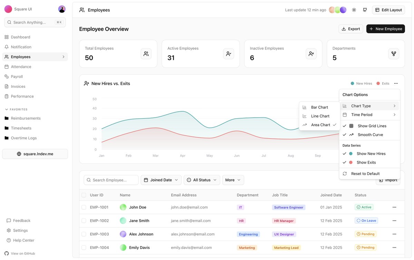Open row actions for Emily Davis
Screen dimensions: 414x260
(x=394, y=248)
